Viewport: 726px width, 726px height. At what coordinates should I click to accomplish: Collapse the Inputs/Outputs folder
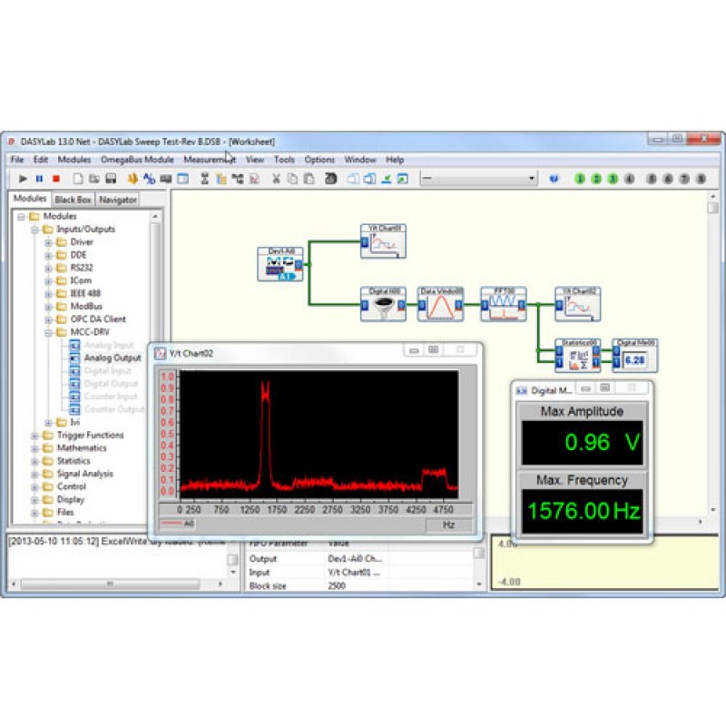(x=34, y=230)
